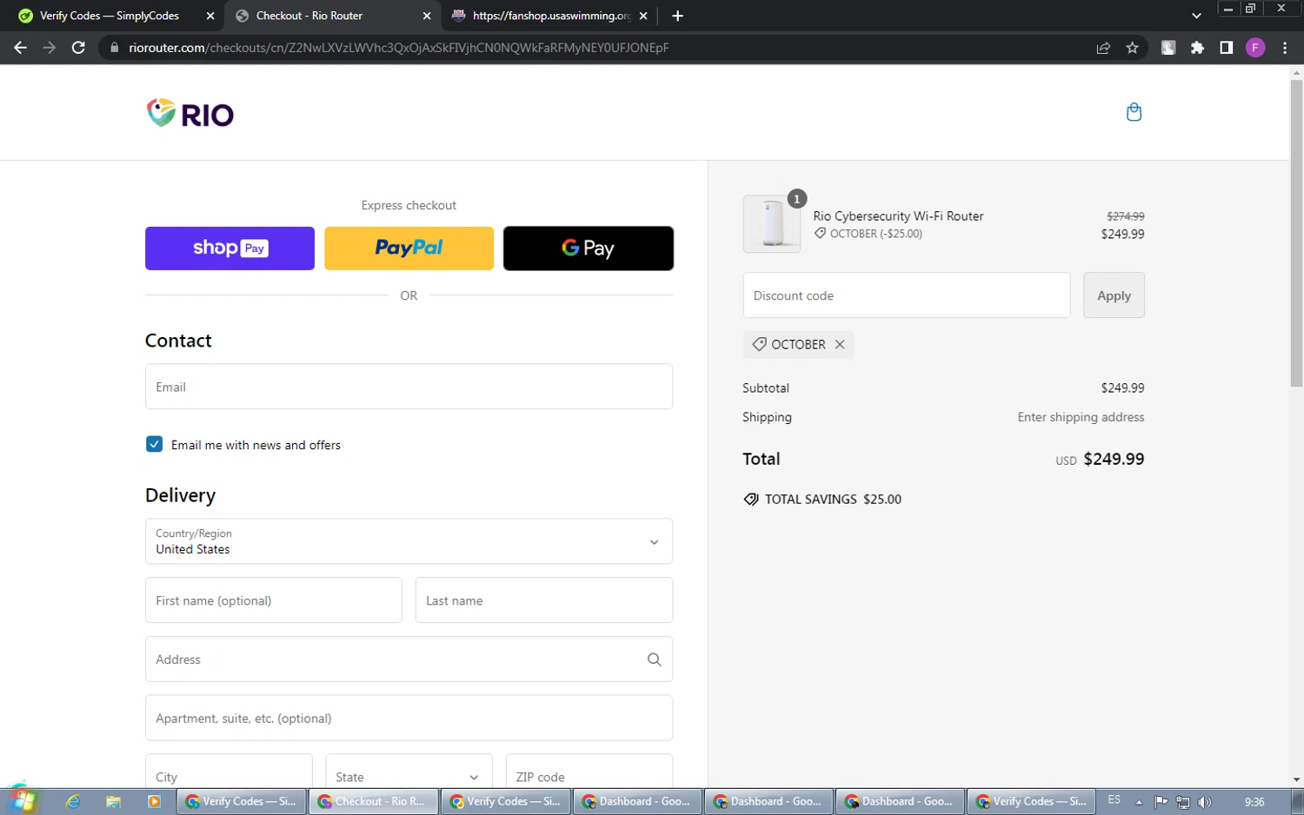Focus the ZIP code field

589,772
